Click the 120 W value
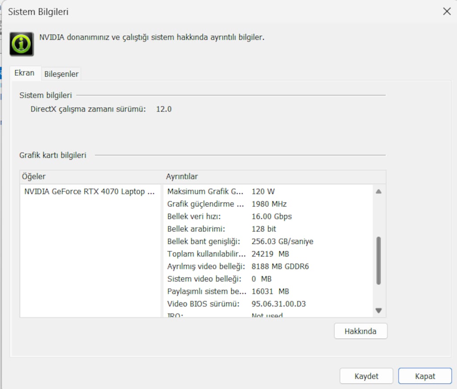This screenshot has height=389, width=457. (x=263, y=191)
